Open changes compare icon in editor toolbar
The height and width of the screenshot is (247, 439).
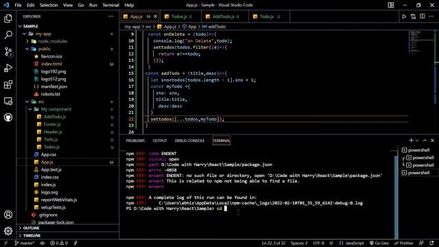tap(413, 16)
